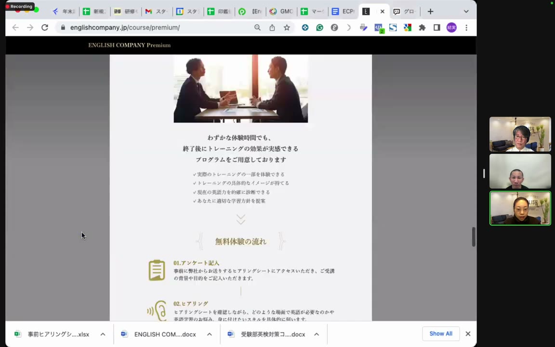555x347 pixels.
Task: Close the active English Company tab
Action: pos(382,12)
